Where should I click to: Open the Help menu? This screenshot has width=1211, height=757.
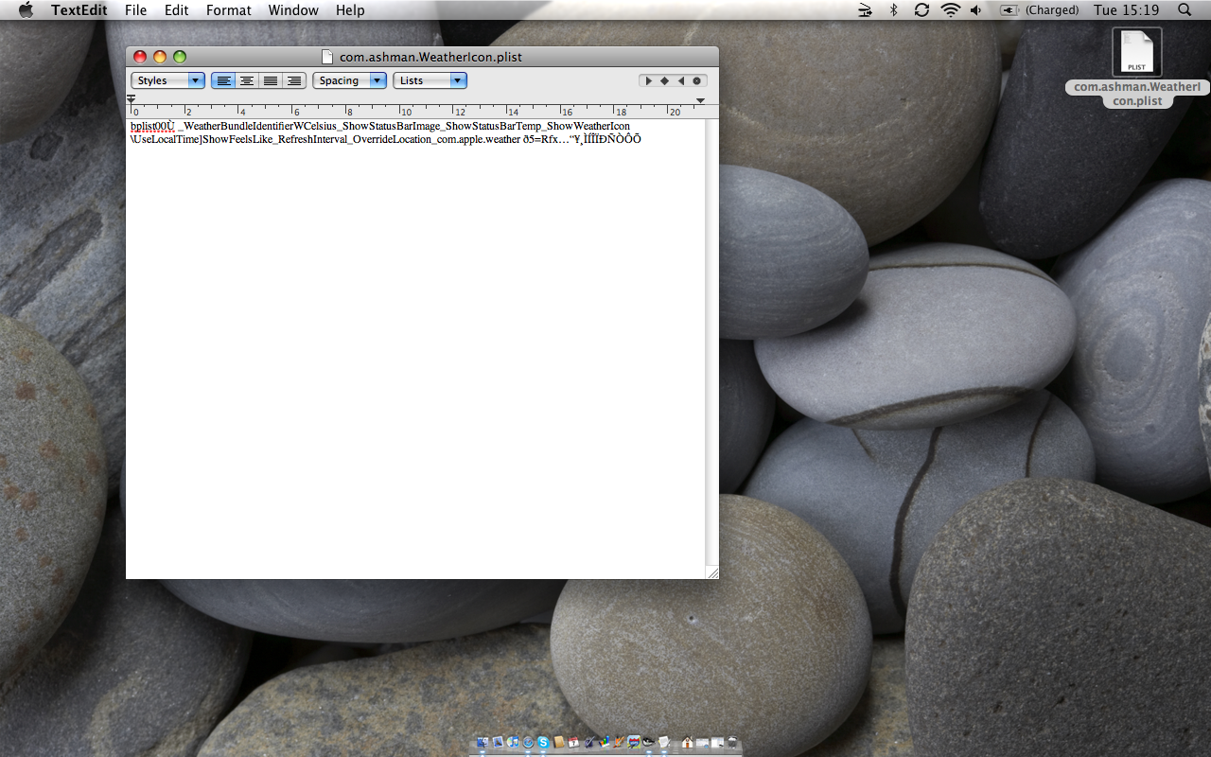click(x=350, y=10)
